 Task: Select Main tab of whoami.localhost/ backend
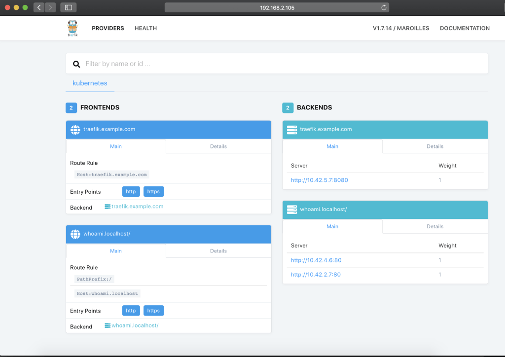coord(332,227)
